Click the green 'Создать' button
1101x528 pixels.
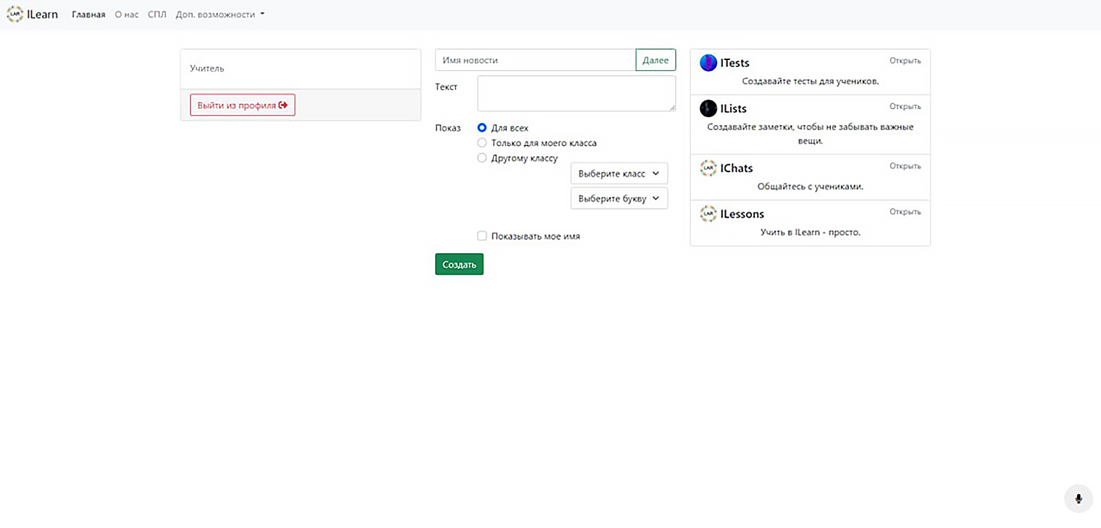(459, 265)
